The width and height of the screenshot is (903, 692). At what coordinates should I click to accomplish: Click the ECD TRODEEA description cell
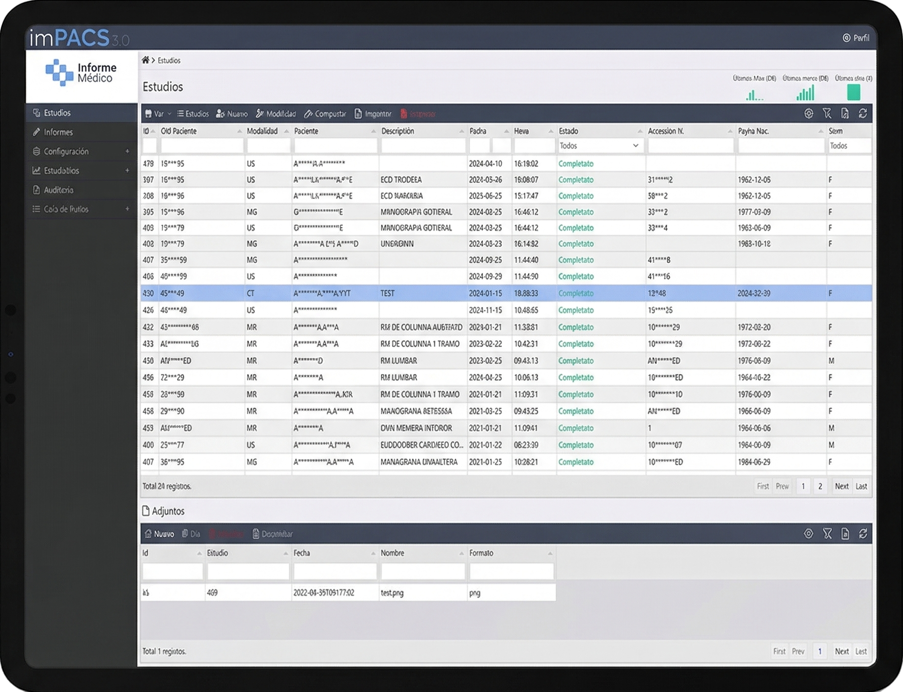[x=423, y=180]
